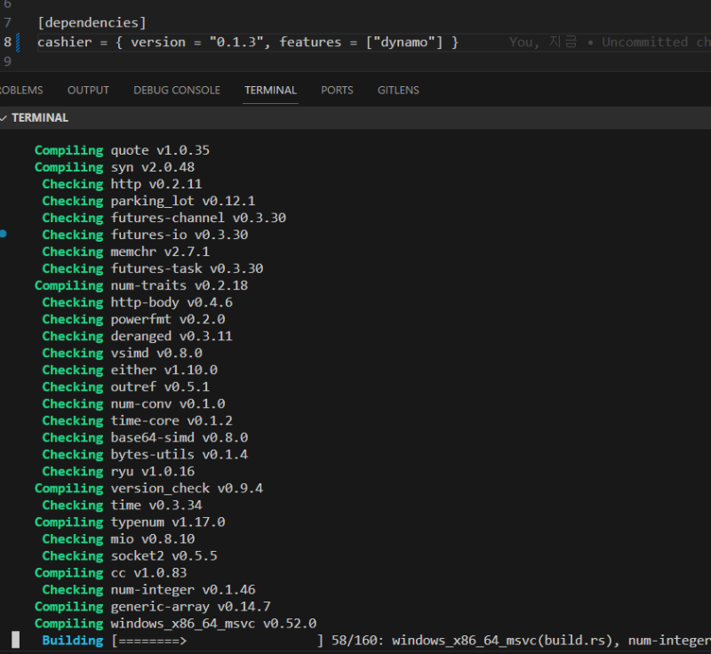This screenshot has width=711, height=654.
Task: Select the TERMINAL panel tab
Action: pyautogui.click(x=270, y=90)
